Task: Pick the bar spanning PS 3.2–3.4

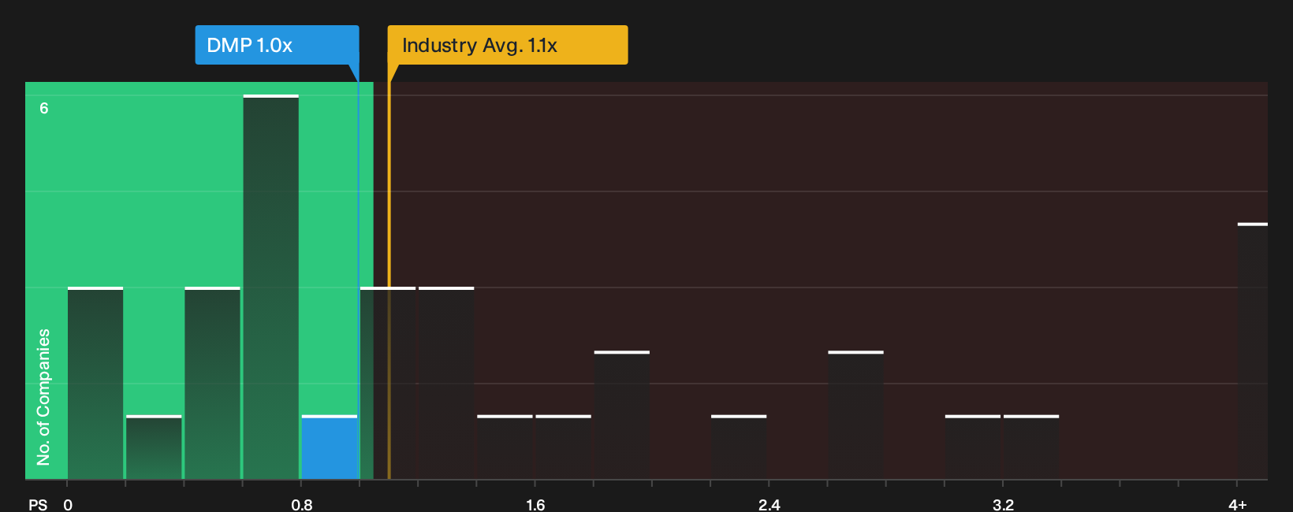Action: [1031, 447]
